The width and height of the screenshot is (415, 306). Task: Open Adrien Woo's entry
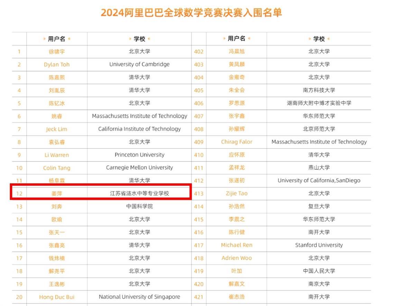(237, 258)
